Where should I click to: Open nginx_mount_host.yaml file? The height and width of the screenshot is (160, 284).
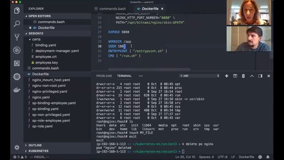pos(51,80)
